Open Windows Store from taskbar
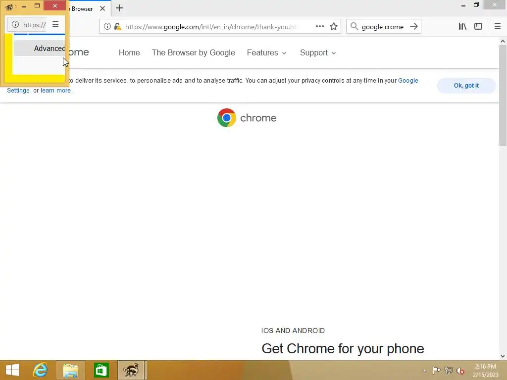 pos(101,370)
